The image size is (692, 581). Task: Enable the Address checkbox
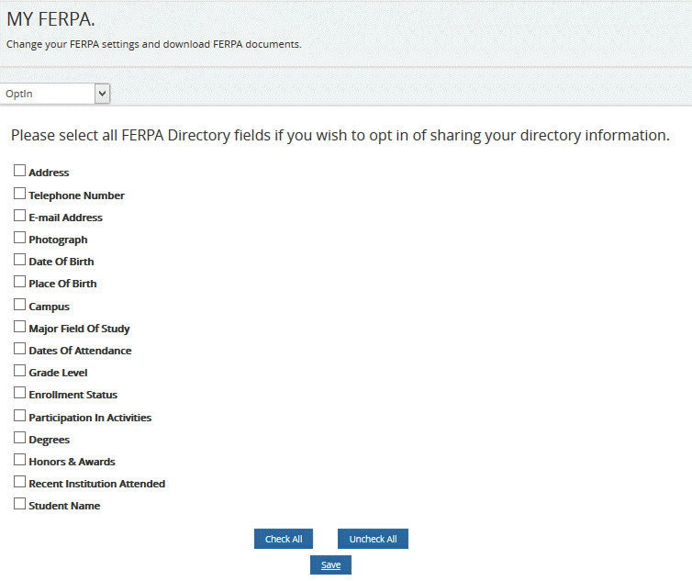(x=19, y=171)
